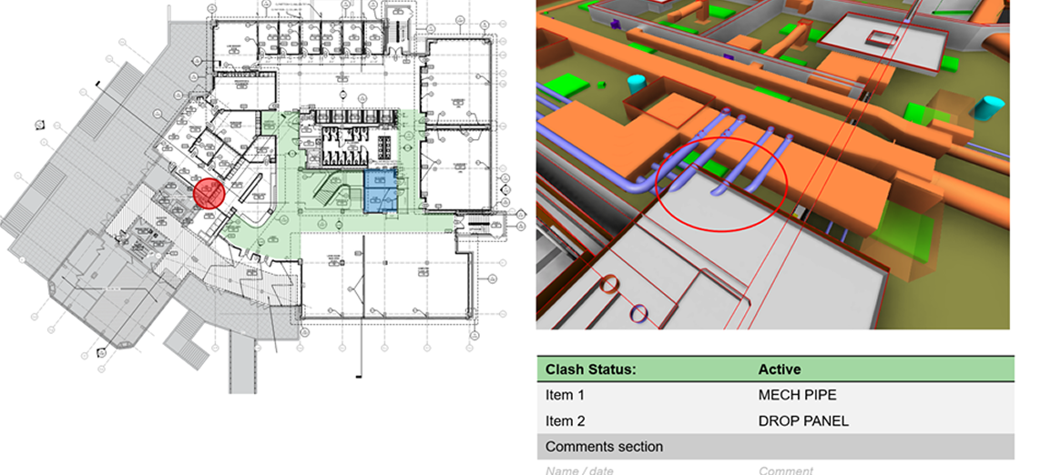Click the circular slab opening near bottom
This screenshot has width=1051, height=475.
pyautogui.click(x=607, y=286)
